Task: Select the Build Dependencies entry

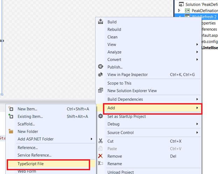Action: (x=149, y=99)
